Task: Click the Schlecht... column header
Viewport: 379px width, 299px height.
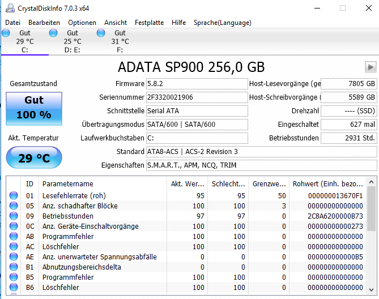Action: pyautogui.click(x=228, y=184)
